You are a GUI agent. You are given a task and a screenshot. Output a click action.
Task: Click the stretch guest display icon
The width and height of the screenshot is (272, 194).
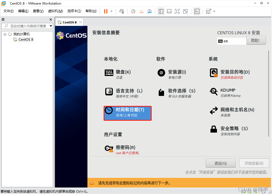pos(208,11)
